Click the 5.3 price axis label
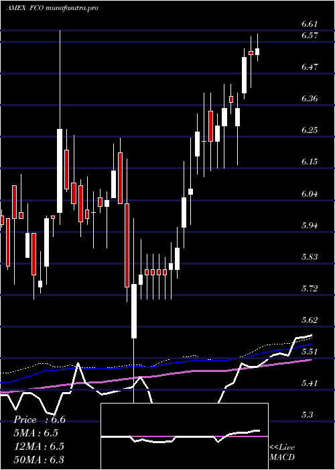 (308, 415)
